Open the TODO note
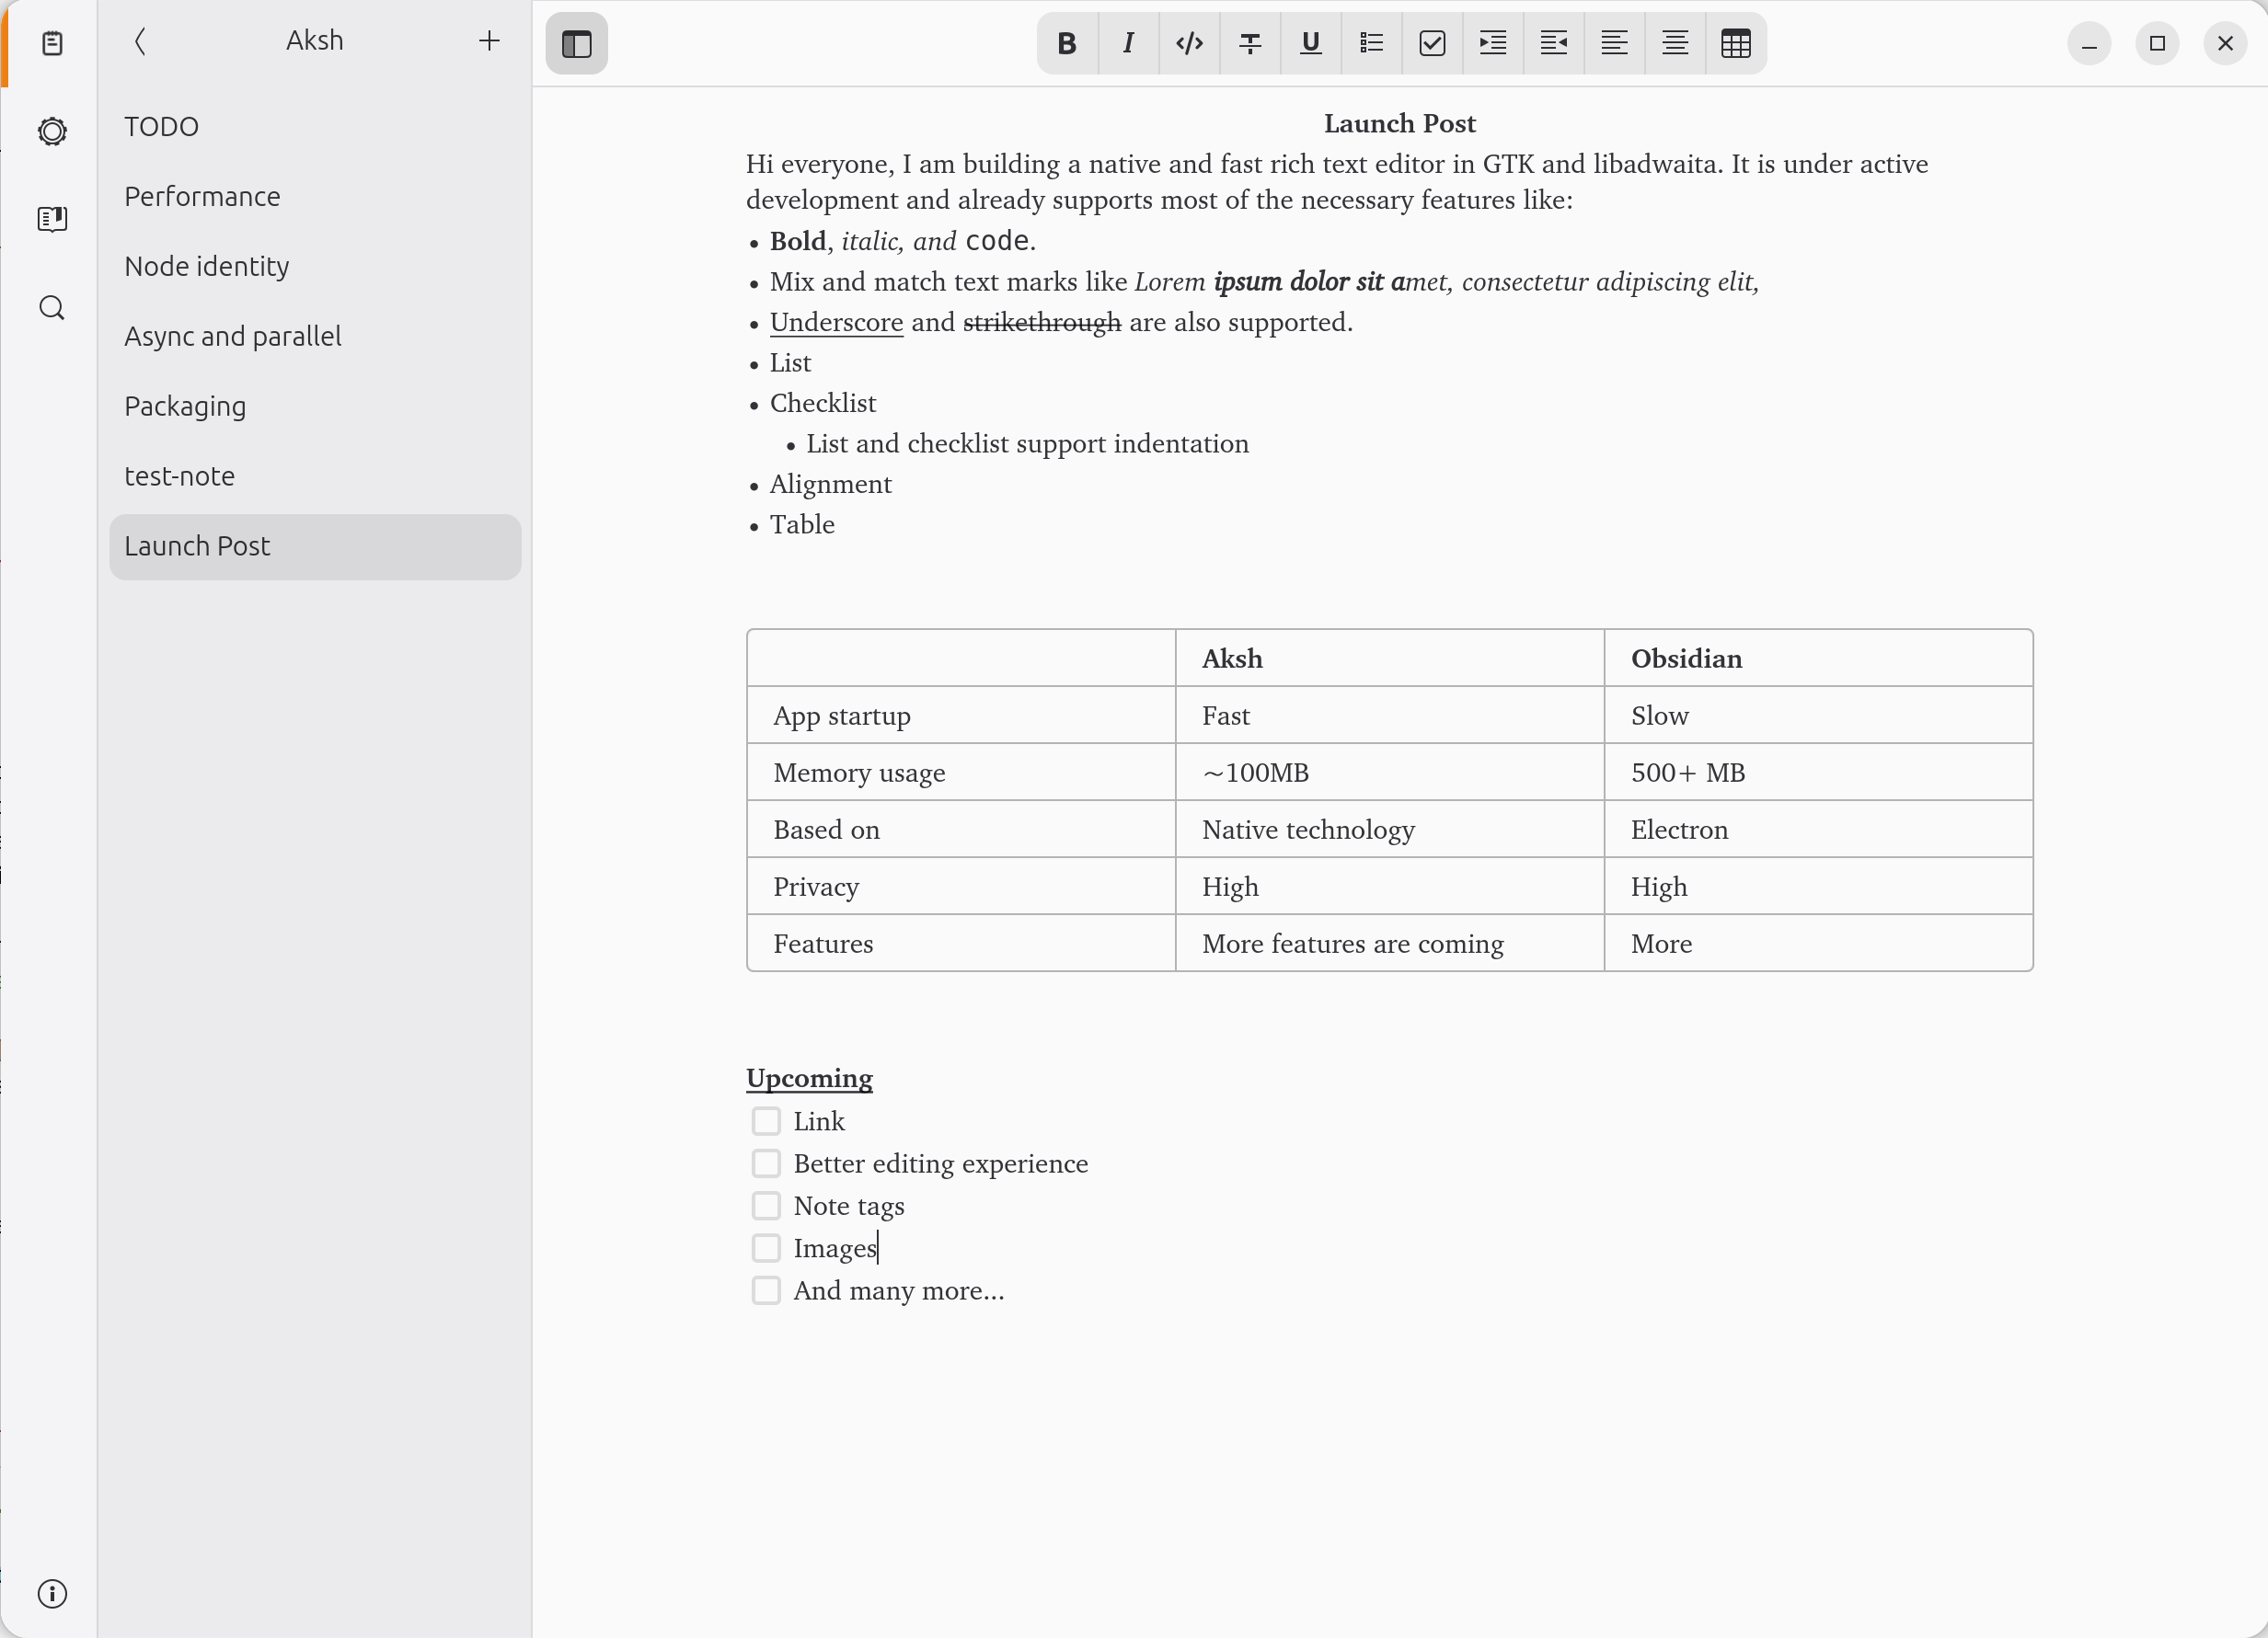2268x1638 pixels. coord(315,127)
